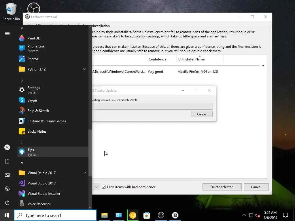This screenshot has width=295, height=221.
Task: Expand the Start menu hamburger button
Action: (7, 33)
